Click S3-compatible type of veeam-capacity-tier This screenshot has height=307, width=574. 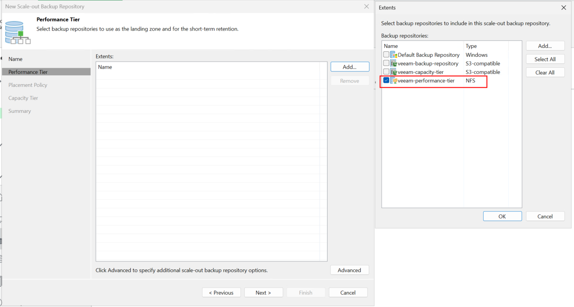coord(483,72)
